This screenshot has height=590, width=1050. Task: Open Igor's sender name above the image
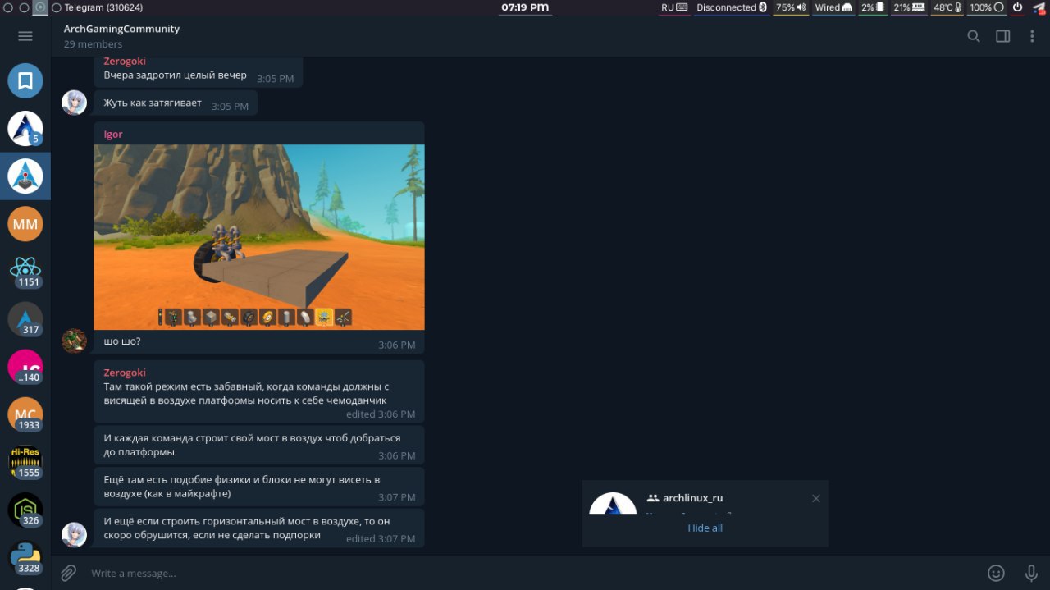point(113,134)
